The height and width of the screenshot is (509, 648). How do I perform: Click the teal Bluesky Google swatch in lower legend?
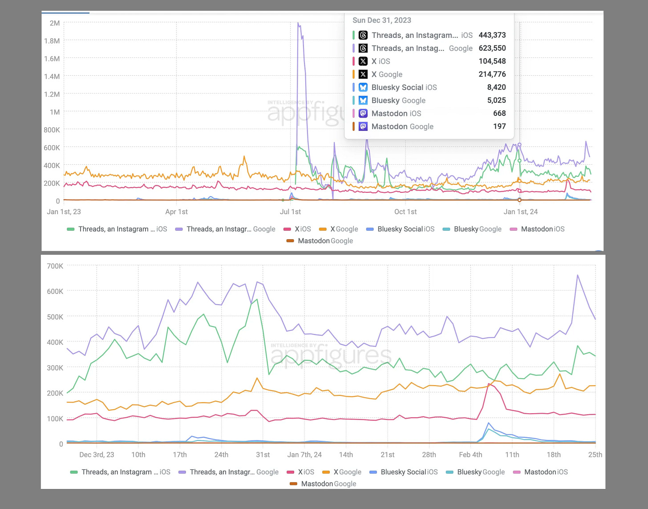(450, 472)
